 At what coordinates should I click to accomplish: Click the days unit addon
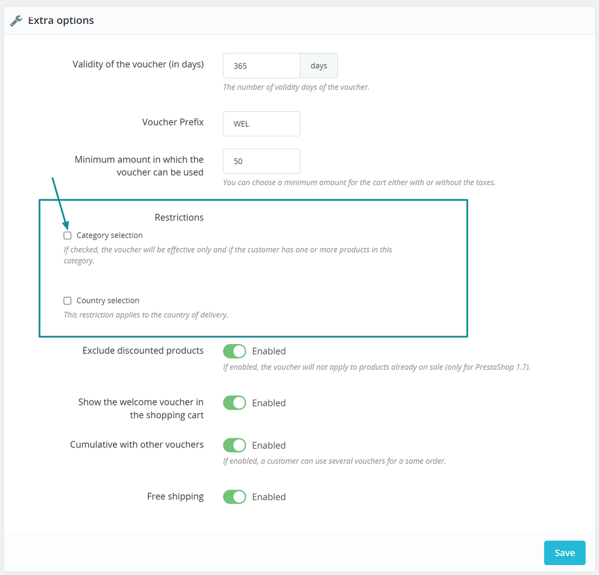pos(319,66)
